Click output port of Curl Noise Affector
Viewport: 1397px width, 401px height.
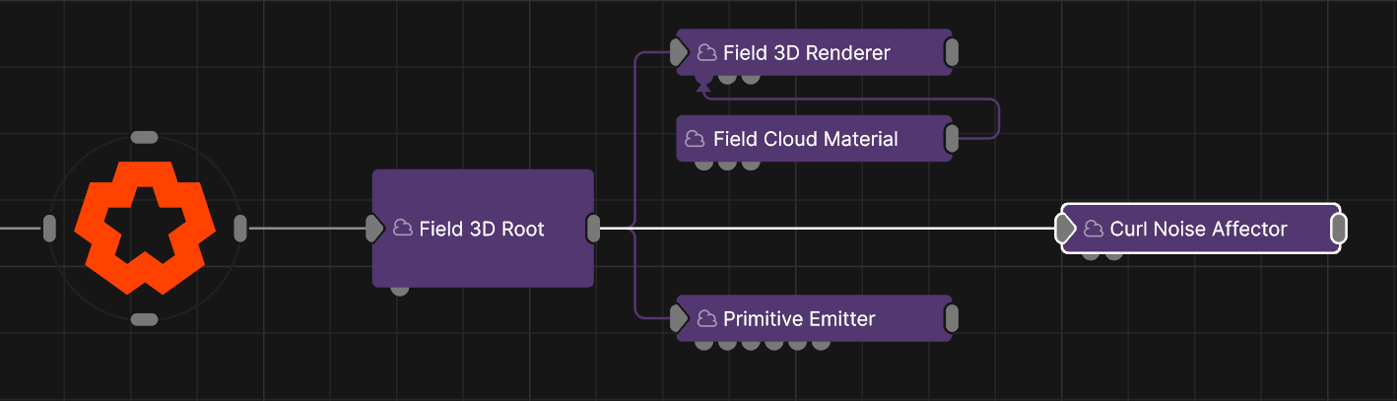pyautogui.click(x=1339, y=230)
